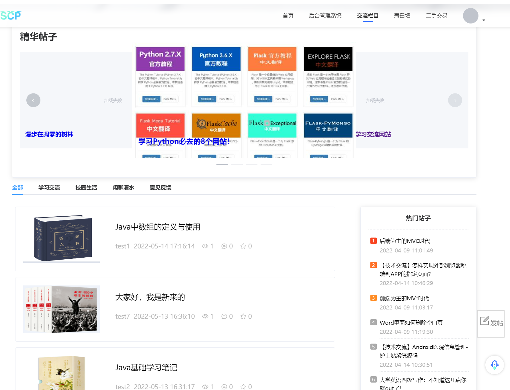
Task: Open the user avatar menu
Action: click(x=470, y=16)
